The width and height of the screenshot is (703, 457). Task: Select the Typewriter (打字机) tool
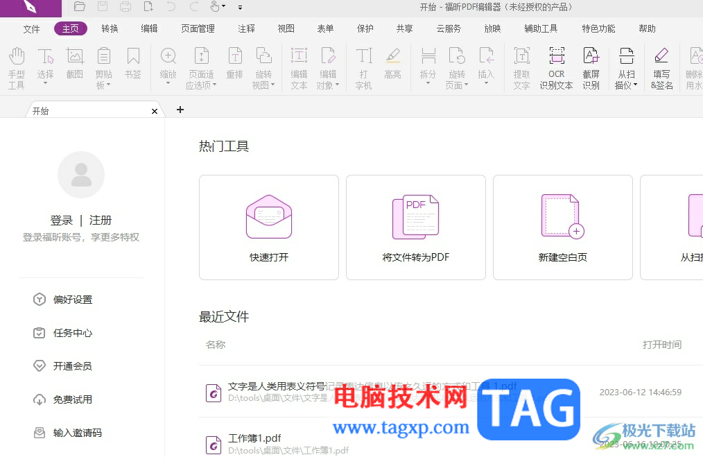(x=363, y=68)
